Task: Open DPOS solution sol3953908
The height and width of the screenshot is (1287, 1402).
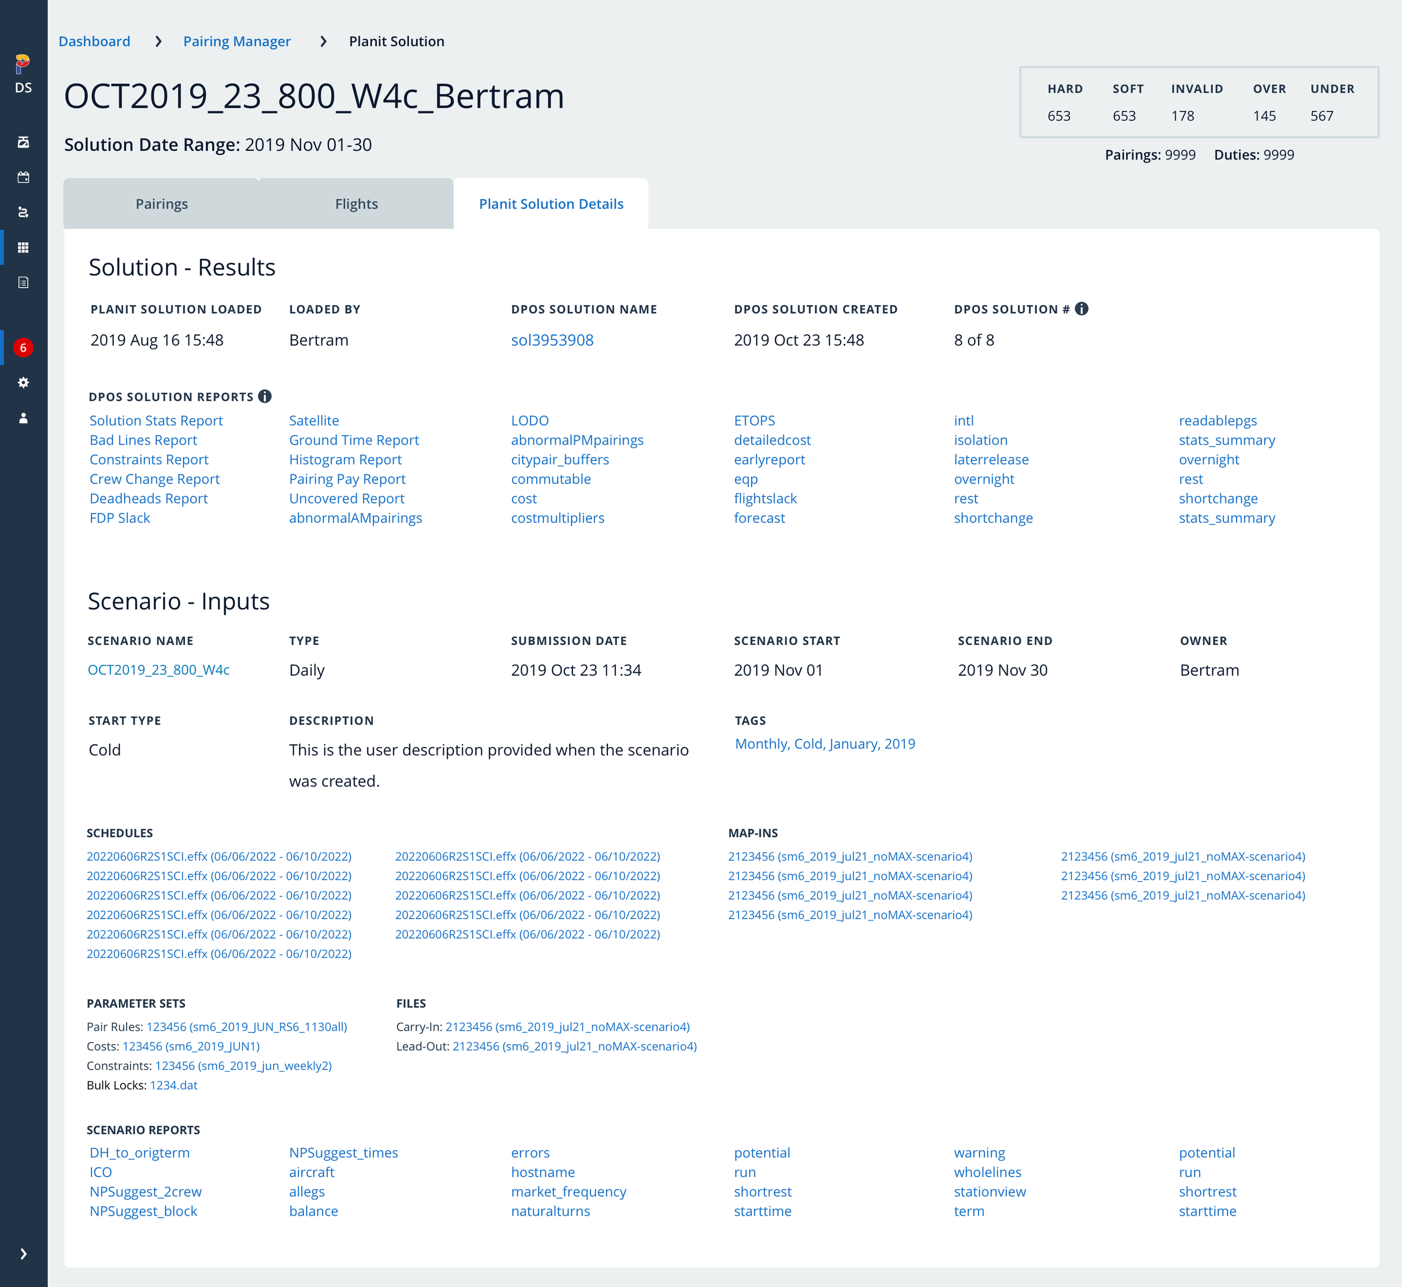Action: click(552, 340)
